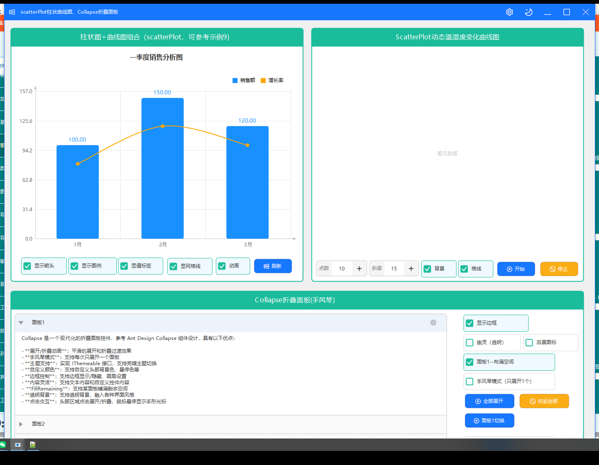Click the 一季度销售分析图 chart title
The width and height of the screenshot is (599, 465).
tap(156, 57)
